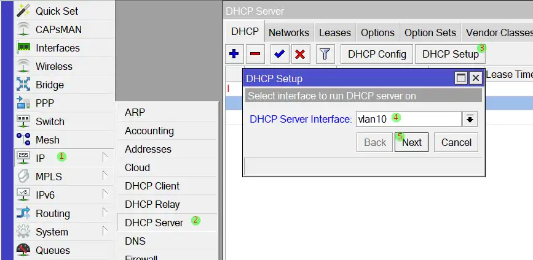Switch to the Leases tab
533x260 pixels.
click(334, 32)
